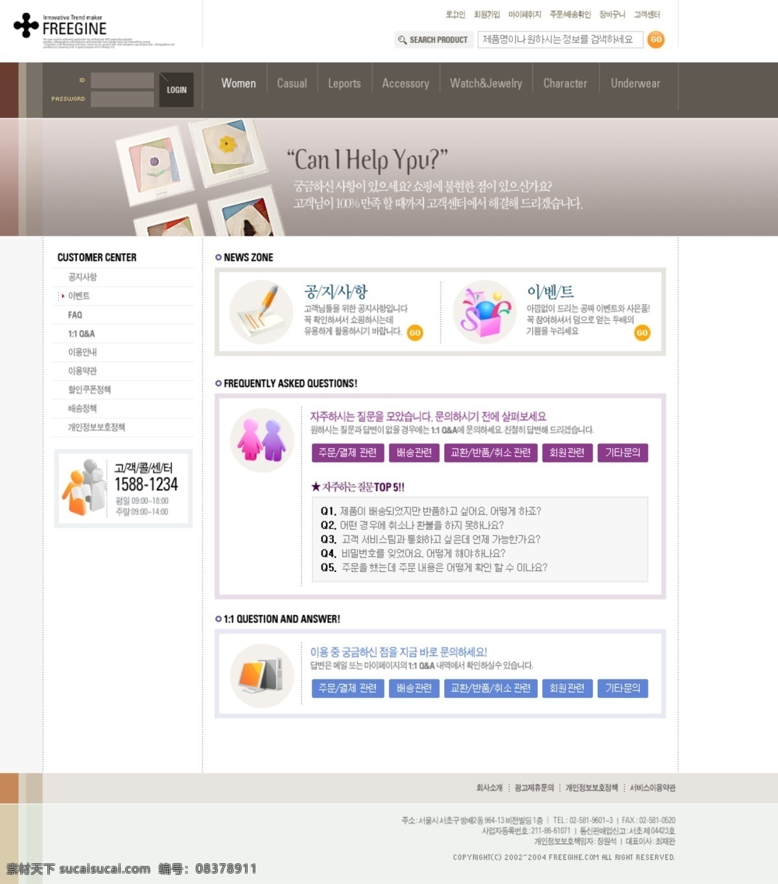
Task: Click the blue 주문/결제 관련 Q&A button
Action: coord(348,688)
